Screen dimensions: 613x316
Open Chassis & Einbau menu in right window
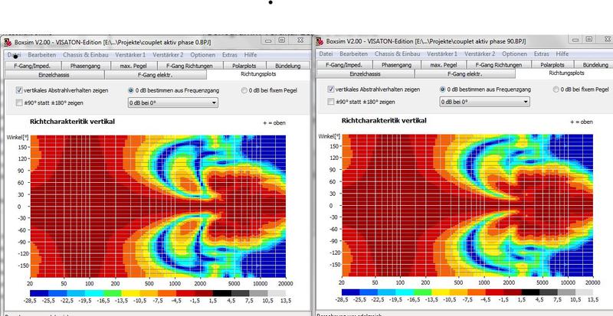pyautogui.click(x=397, y=54)
